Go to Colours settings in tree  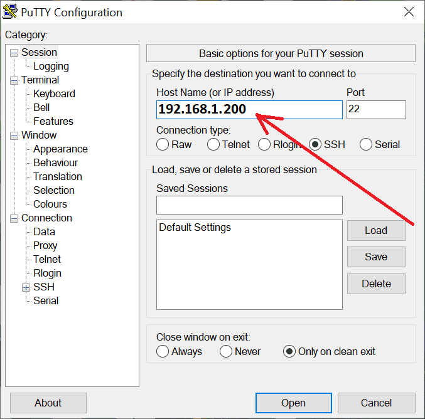[x=50, y=204]
